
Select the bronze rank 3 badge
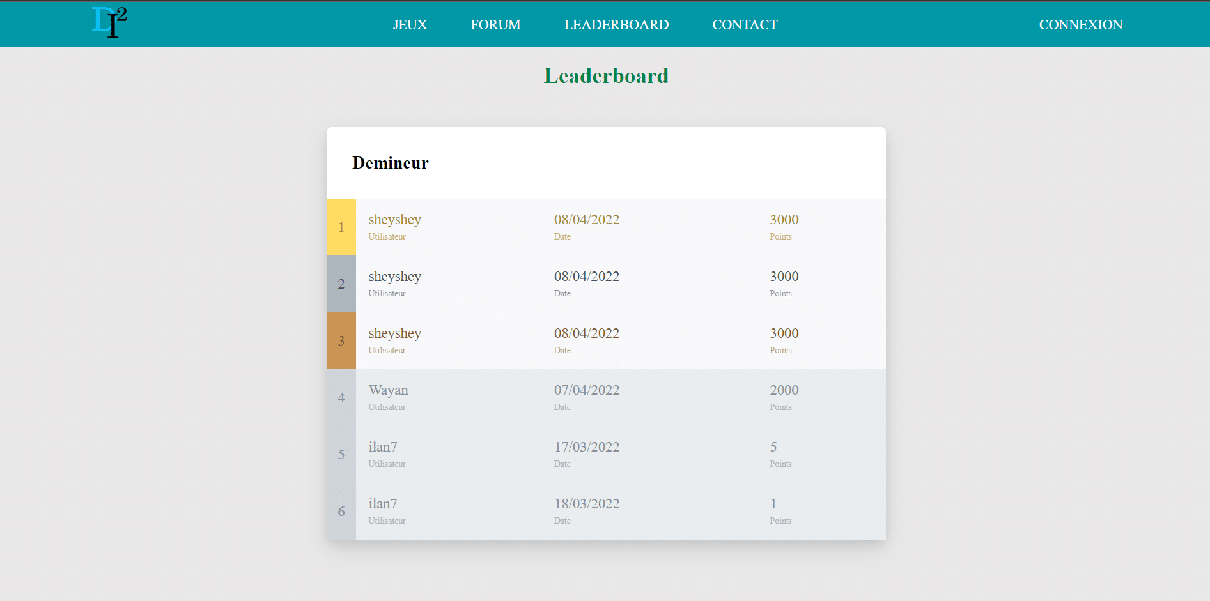point(341,341)
